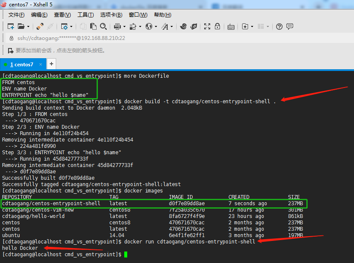Screen dimensions: 354x263
Task: Open the 查看(V) menu
Action: [62, 15]
